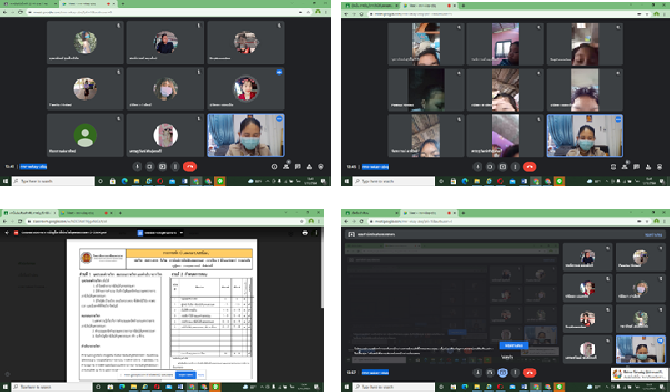Click print icon in bottom-left document viewer

(x=305, y=233)
